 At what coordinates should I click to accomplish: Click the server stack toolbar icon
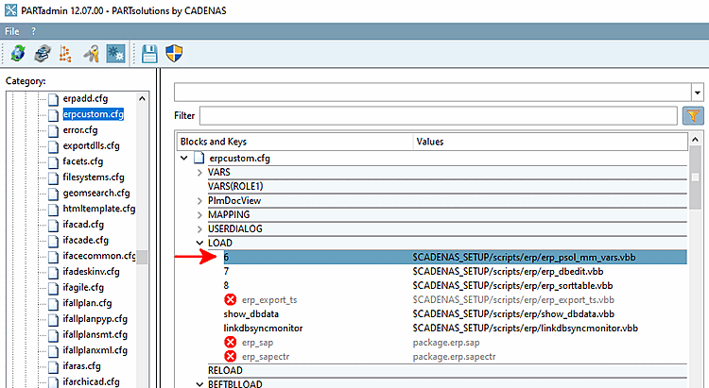coord(43,53)
